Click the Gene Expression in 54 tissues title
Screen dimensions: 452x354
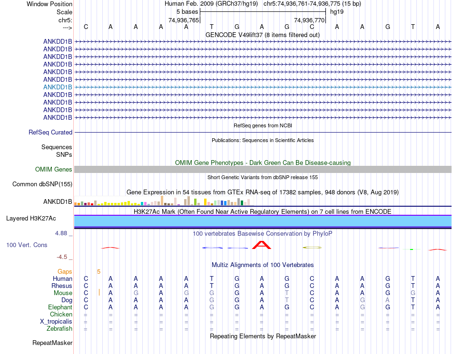[263, 192]
